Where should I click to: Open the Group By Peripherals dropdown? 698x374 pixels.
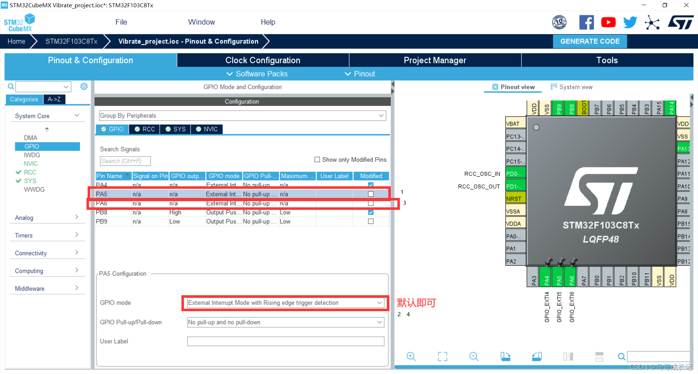242,115
